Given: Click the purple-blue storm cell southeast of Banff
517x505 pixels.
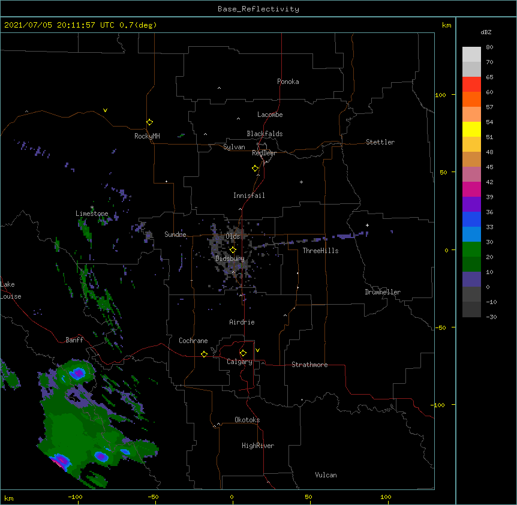Looking at the screenshot, I should pyautogui.click(x=78, y=374).
